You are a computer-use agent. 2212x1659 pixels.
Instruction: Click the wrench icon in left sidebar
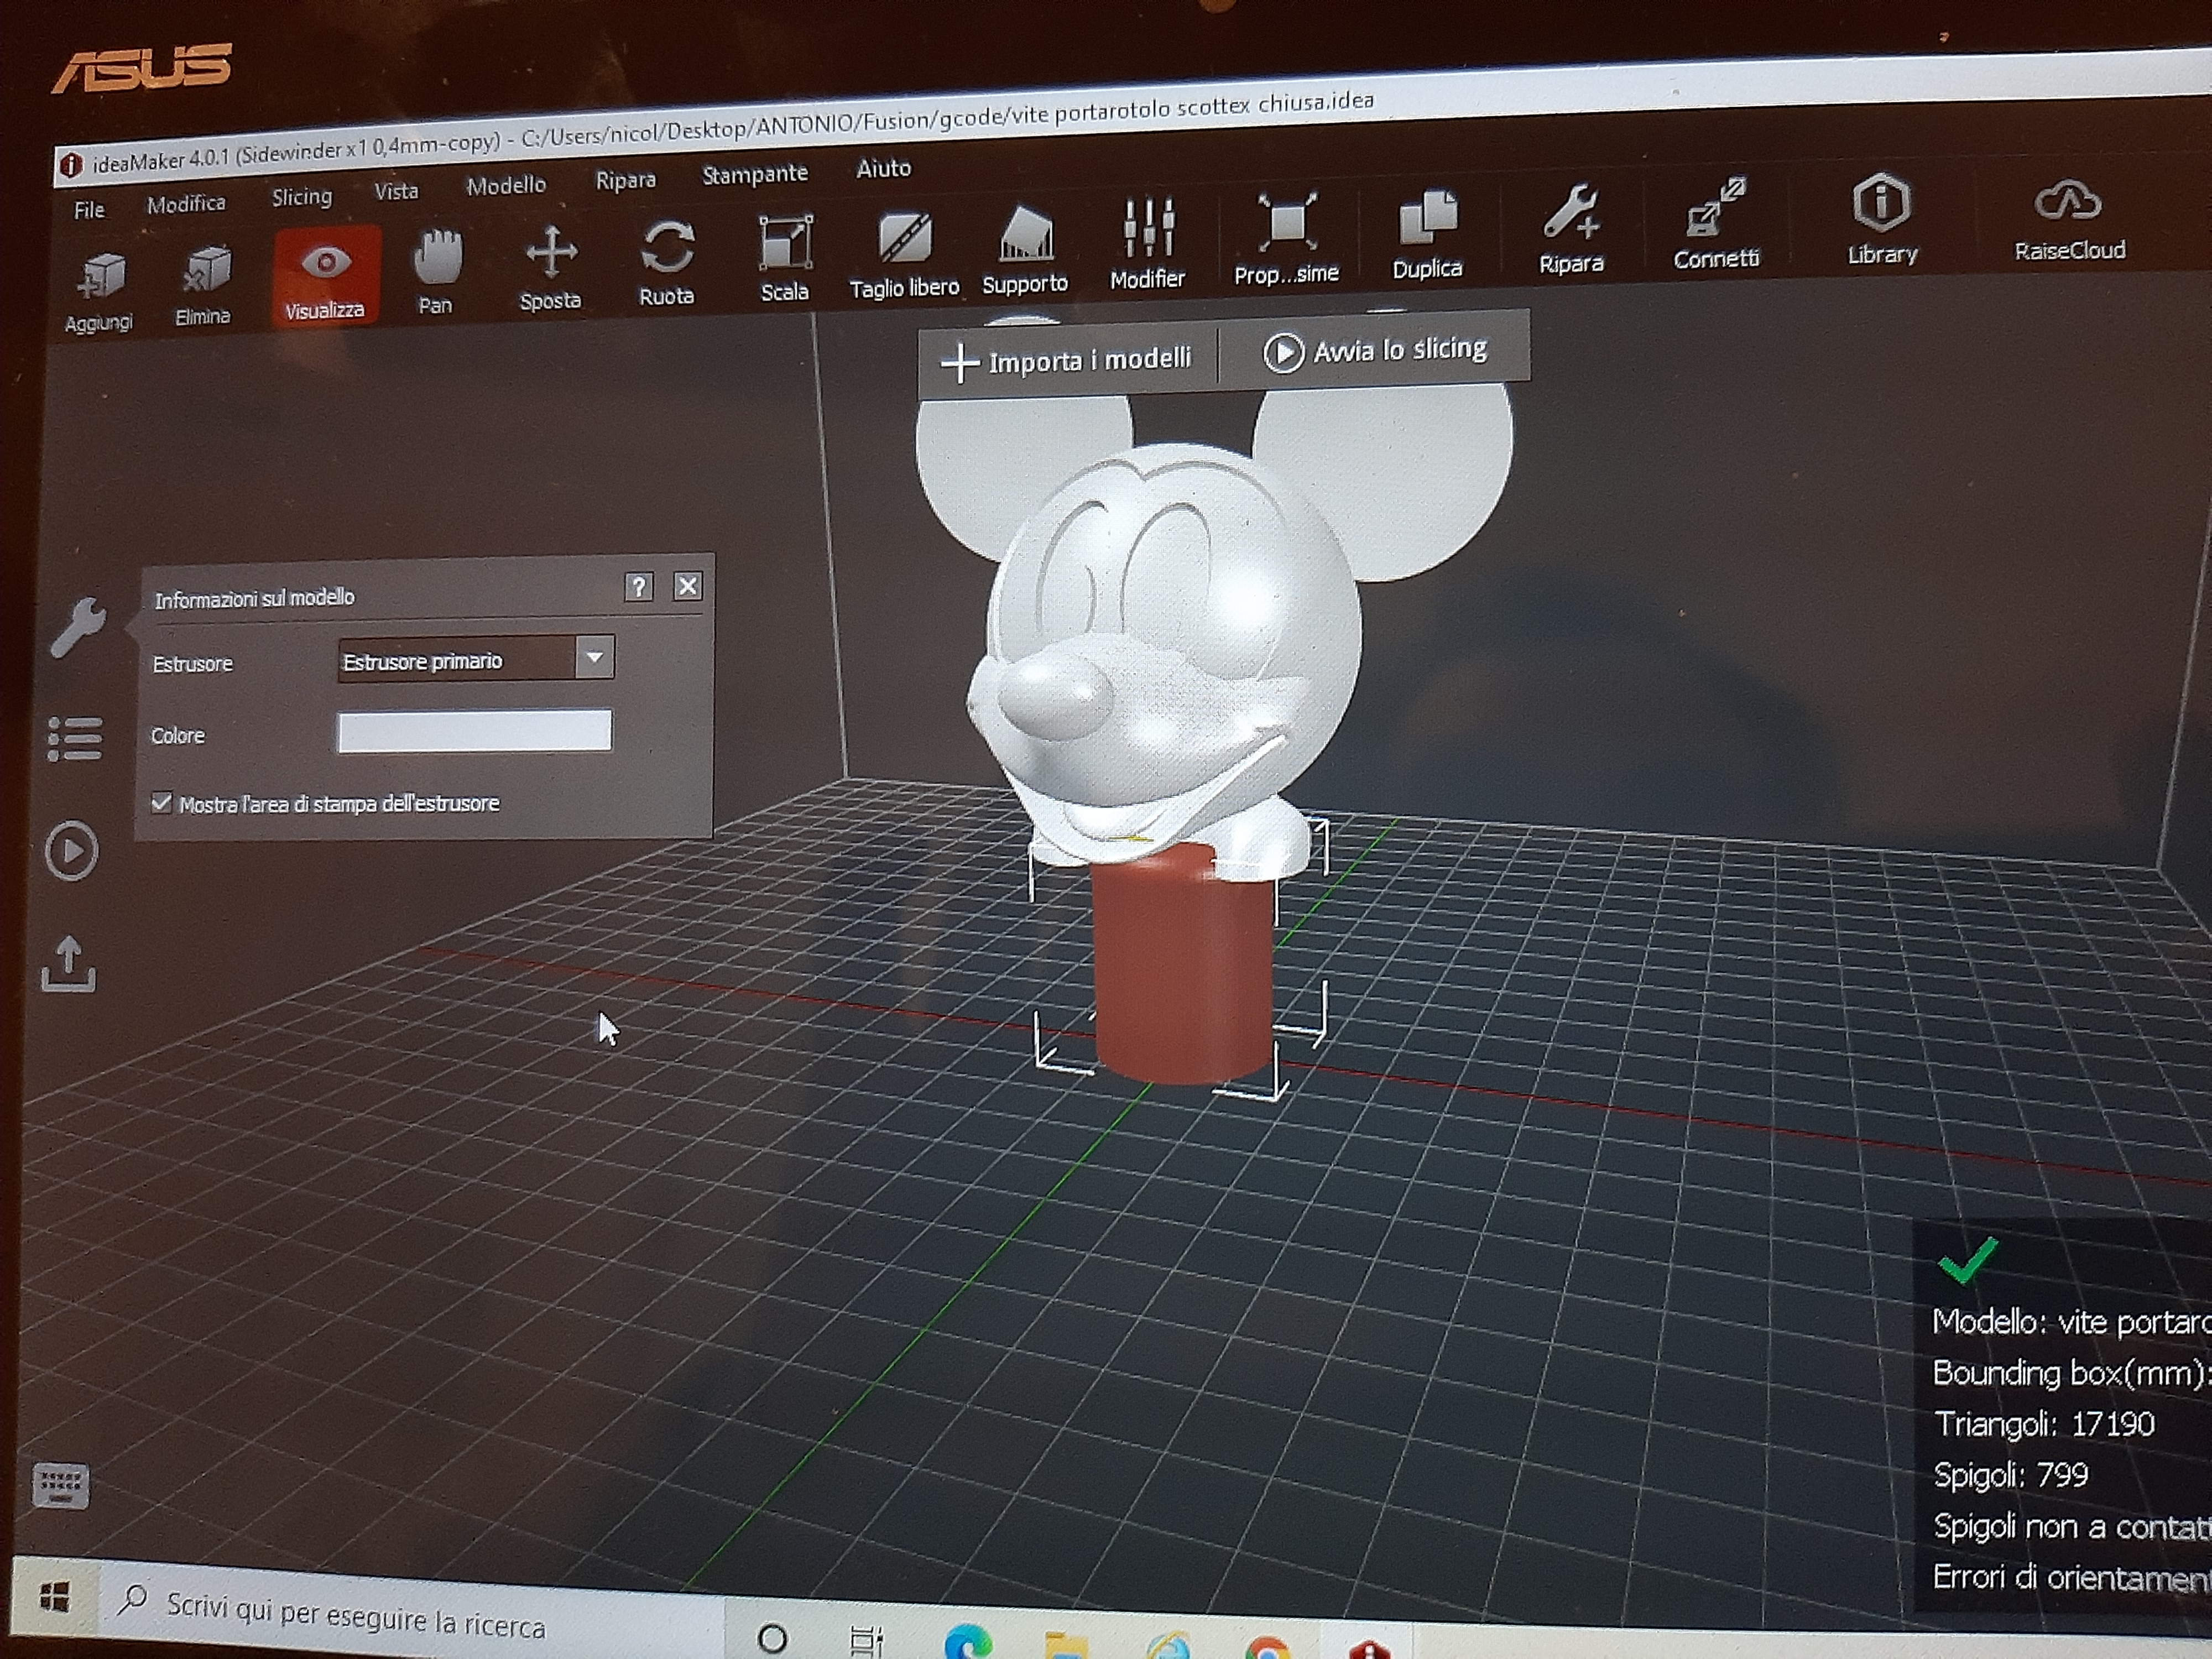[x=77, y=626]
